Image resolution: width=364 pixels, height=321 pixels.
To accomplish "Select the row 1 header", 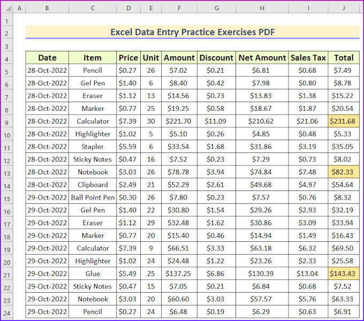I will coord(7,20).
